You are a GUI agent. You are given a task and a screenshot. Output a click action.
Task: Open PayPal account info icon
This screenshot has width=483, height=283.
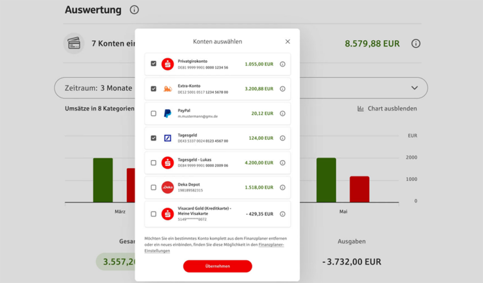point(282,114)
